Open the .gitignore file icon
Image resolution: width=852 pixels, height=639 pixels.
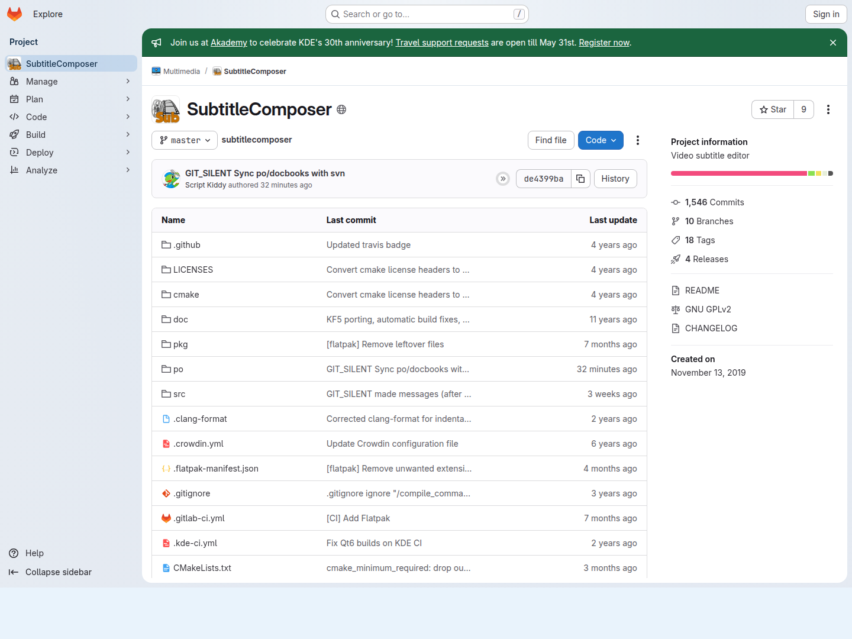click(x=166, y=493)
